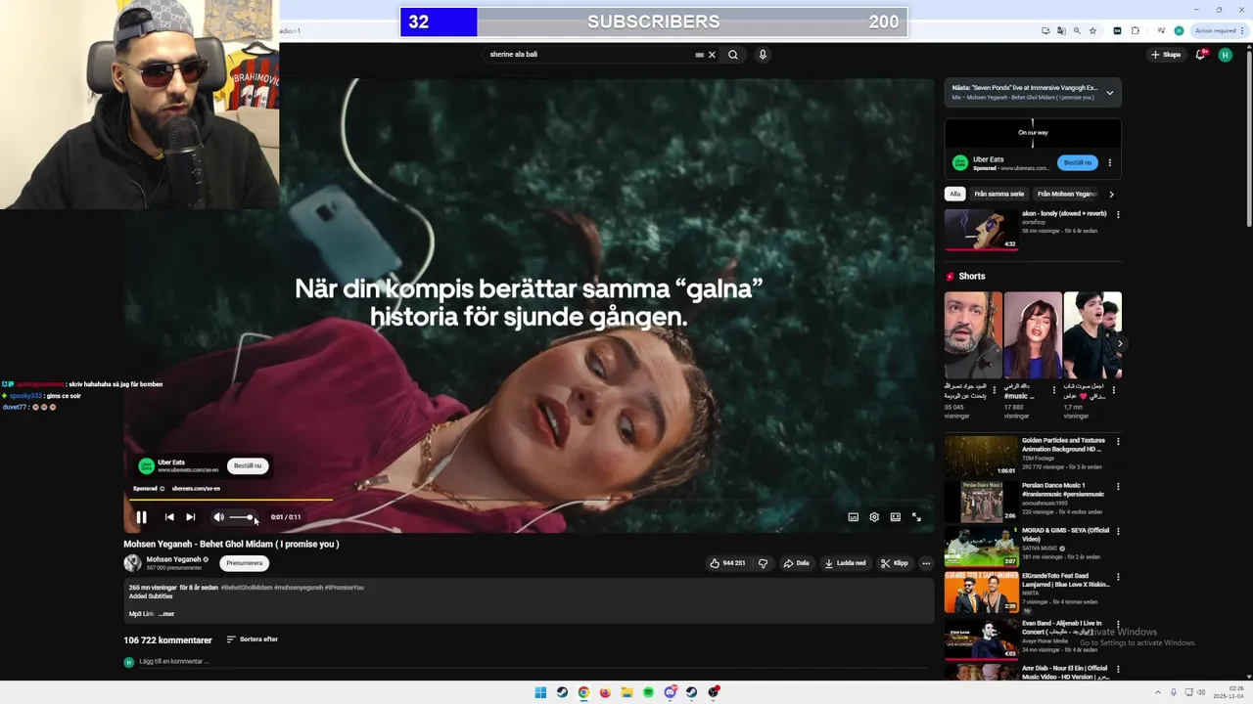Share the video using Dela
Viewport: 1253px width, 704px height.
pos(796,563)
